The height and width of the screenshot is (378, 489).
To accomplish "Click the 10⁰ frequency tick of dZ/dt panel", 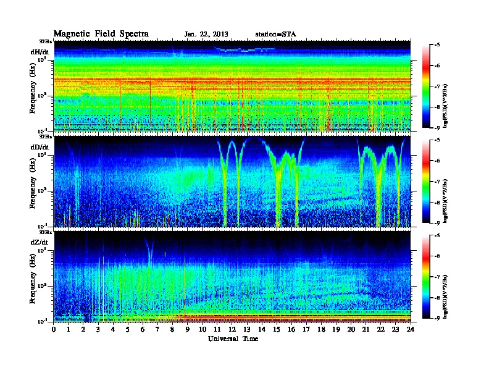I will click(43, 286).
